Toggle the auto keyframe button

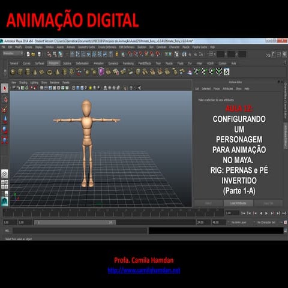286,222
